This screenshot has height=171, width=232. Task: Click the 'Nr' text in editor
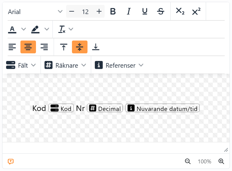click(80, 109)
